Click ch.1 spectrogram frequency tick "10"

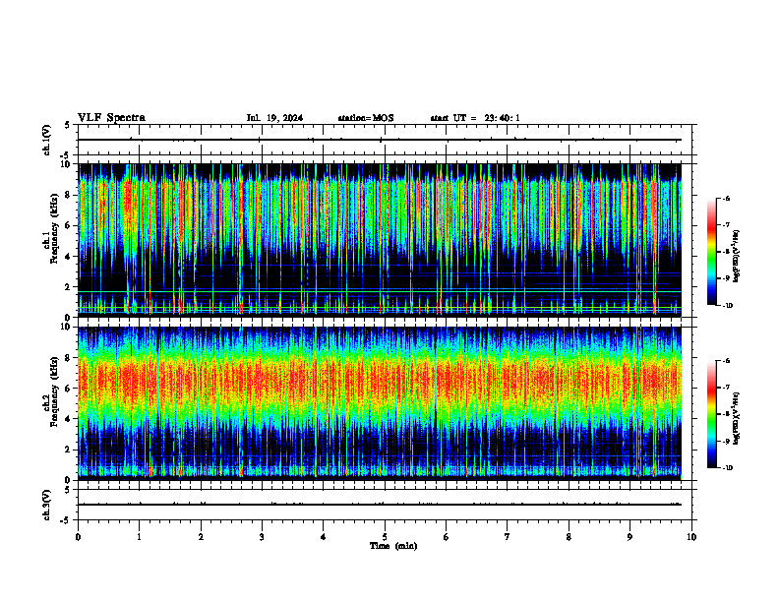coord(65,164)
